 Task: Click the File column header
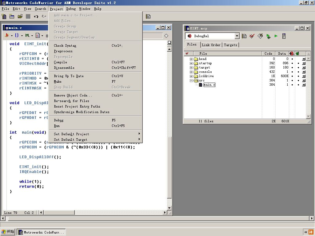point(227,53)
